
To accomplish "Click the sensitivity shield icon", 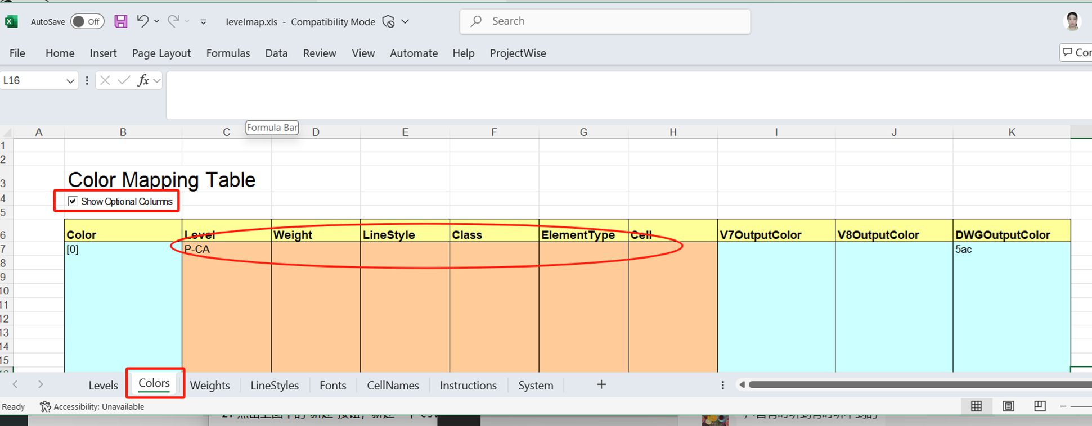I will [x=388, y=21].
